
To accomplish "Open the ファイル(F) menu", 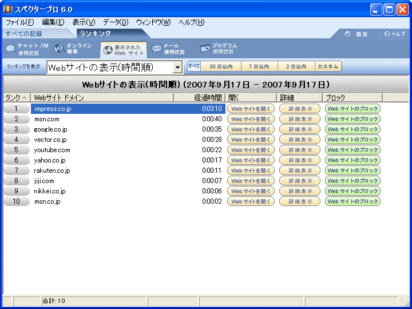I will pos(19,22).
